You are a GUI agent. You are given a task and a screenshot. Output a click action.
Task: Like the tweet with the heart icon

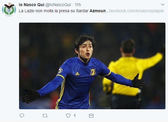click(x=68, y=116)
